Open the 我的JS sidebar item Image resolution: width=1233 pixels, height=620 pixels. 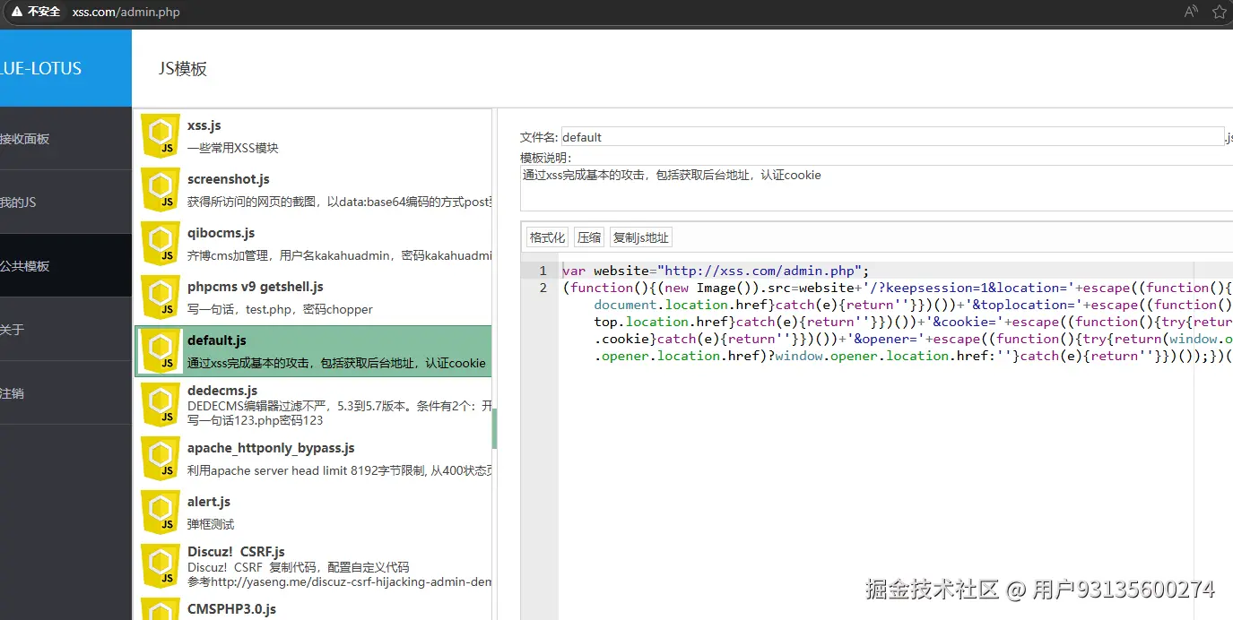[x=65, y=202]
